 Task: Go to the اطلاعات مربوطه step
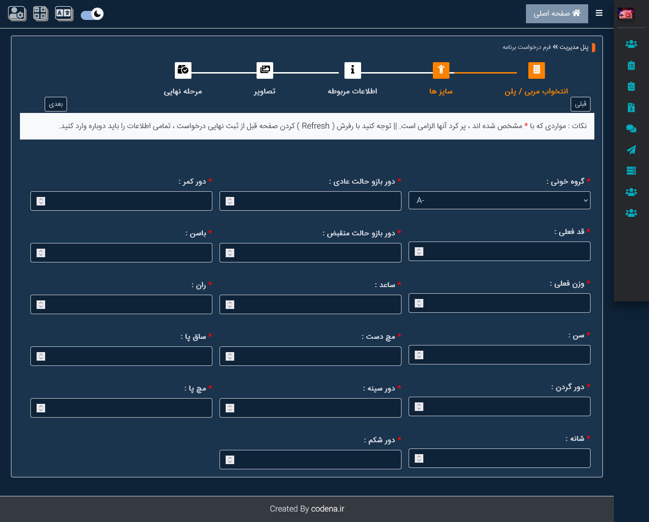point(353,70)
